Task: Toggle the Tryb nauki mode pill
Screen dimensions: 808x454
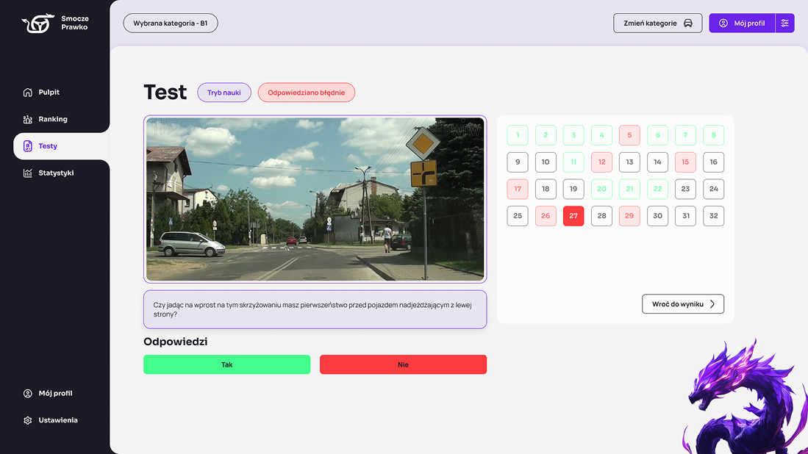Action: coord(224,93)
